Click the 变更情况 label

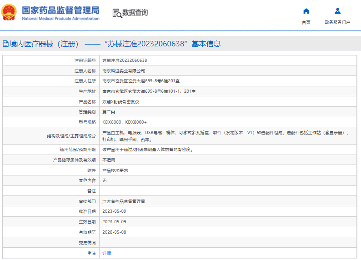[87, 243]
